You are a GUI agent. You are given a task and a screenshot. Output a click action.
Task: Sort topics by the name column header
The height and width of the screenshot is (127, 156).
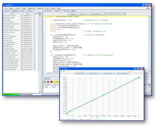(12, 13)
